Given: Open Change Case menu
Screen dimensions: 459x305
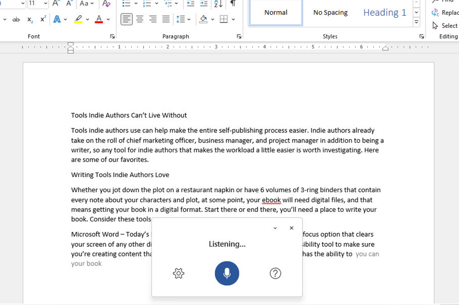Looking at the screenshot, I should click(x=87, y=4).
